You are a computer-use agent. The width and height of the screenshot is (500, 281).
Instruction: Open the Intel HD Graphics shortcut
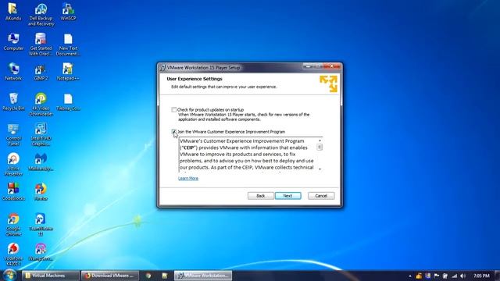pos(41,135)
